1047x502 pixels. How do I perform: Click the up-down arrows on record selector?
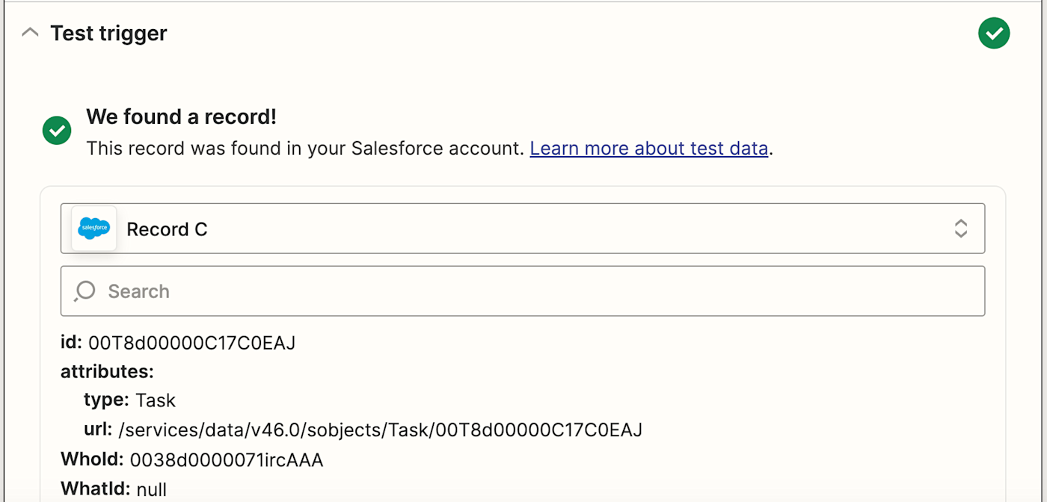[961, 229]
